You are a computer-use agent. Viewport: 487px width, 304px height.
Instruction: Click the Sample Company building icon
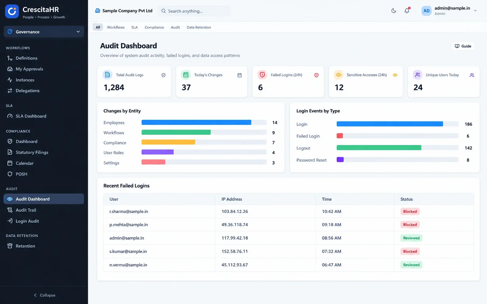(x=98, y=11)
